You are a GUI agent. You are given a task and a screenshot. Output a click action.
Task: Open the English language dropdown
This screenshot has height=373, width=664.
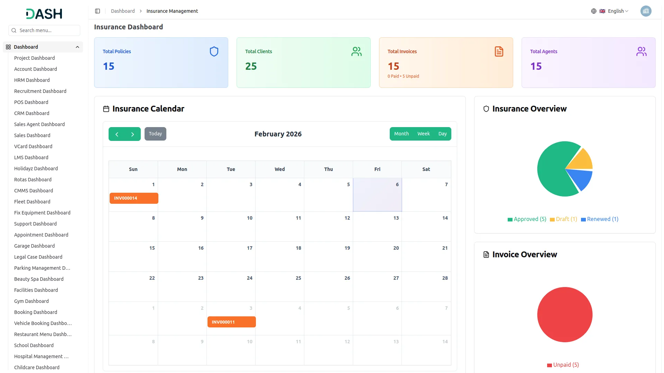[x=616, y=11]
